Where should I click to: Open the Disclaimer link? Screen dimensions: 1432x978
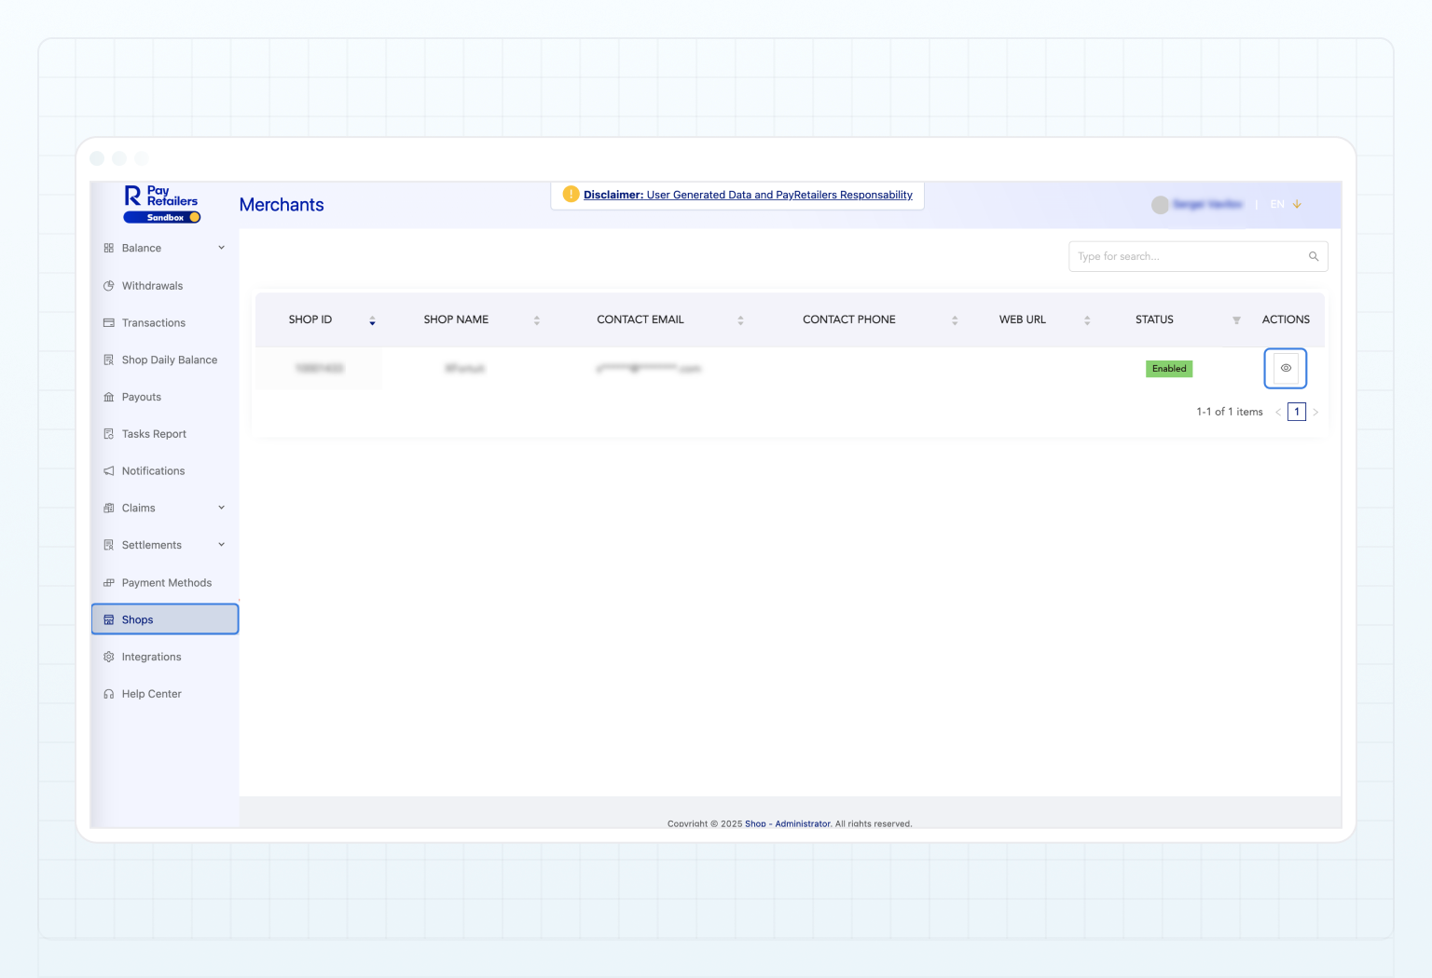748,195
